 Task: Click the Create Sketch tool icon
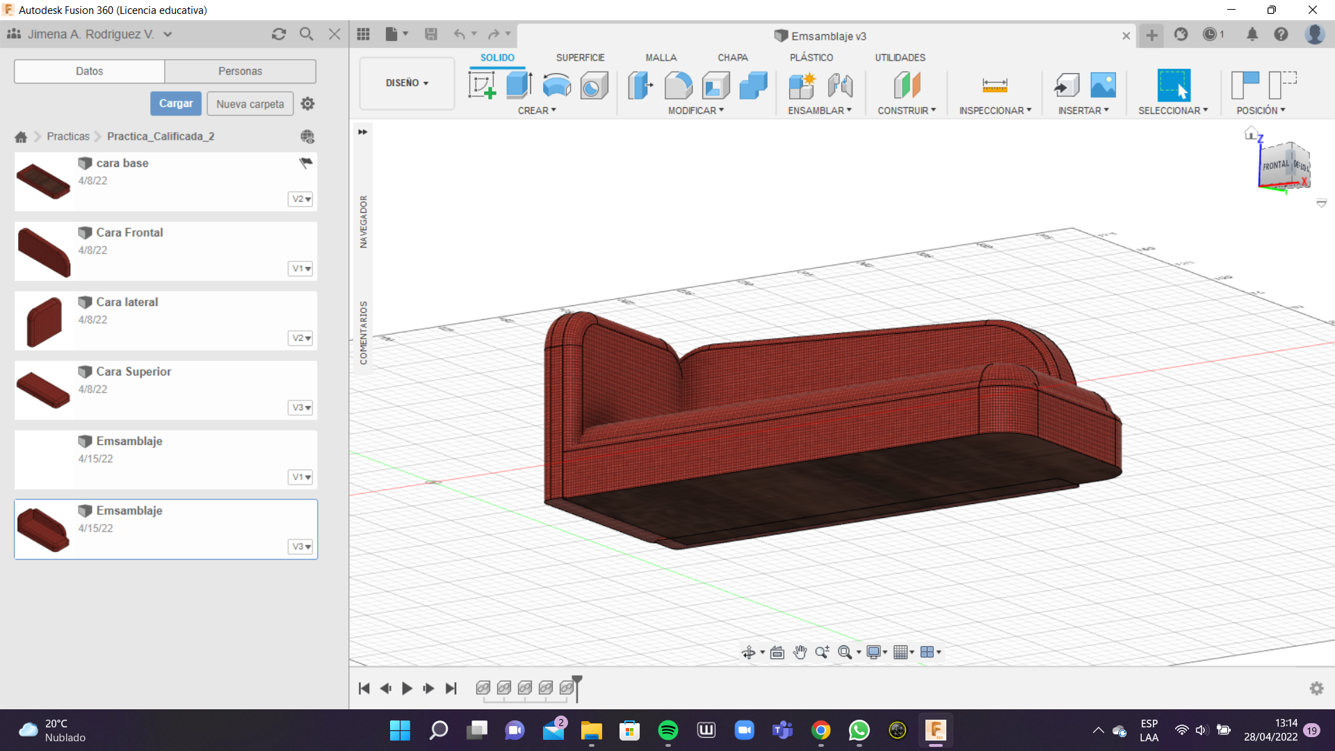click(482, 86)
